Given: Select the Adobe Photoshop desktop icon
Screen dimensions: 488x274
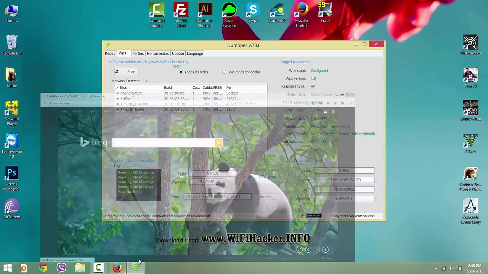Looking at the screenshot, I should [12, 178].
